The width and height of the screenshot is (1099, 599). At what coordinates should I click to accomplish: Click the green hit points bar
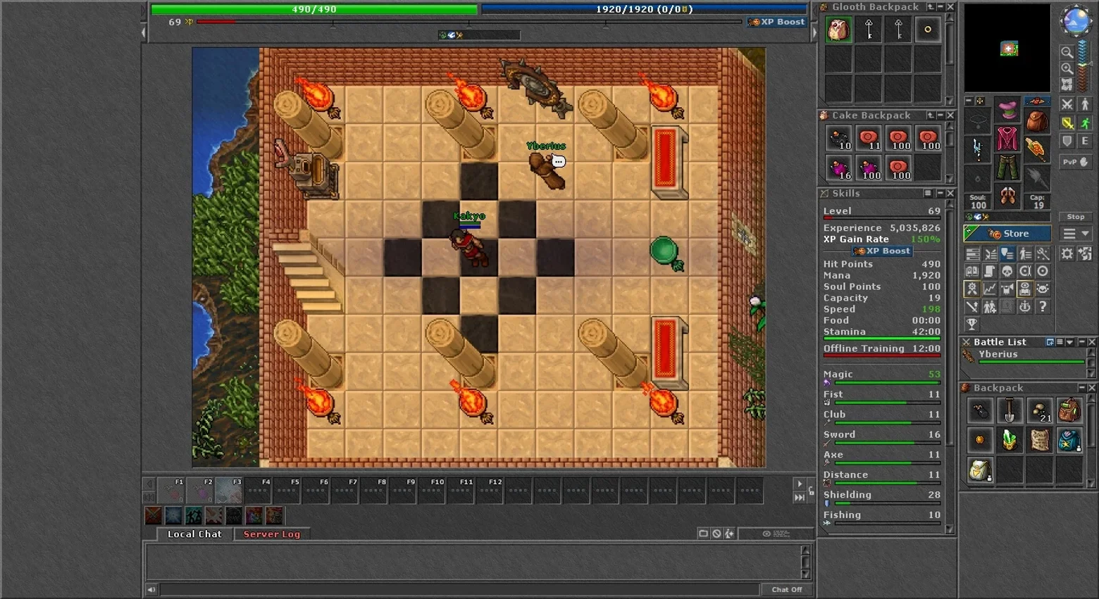pos(314,9)
